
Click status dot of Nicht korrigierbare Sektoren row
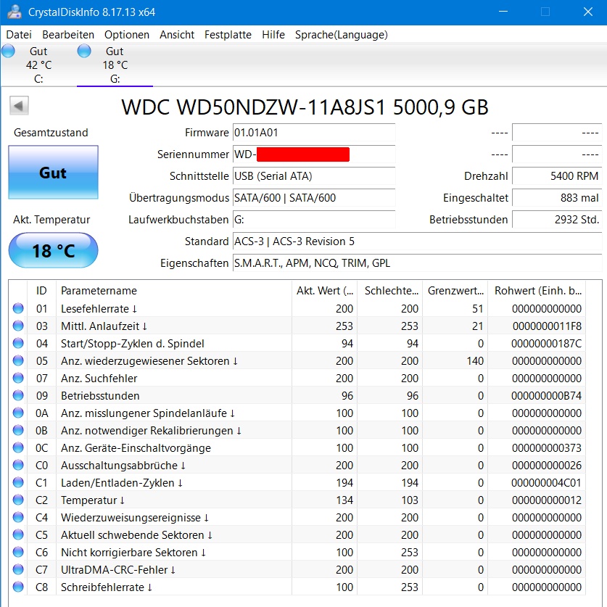click(18, 552)
